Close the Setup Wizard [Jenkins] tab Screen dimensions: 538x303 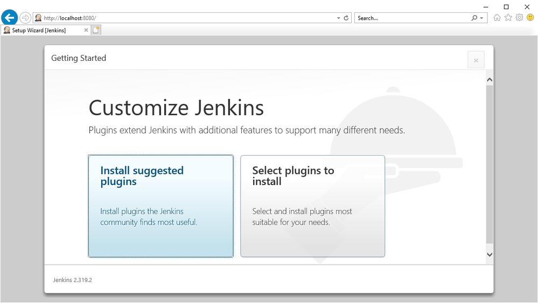click(x=86, y=30)
